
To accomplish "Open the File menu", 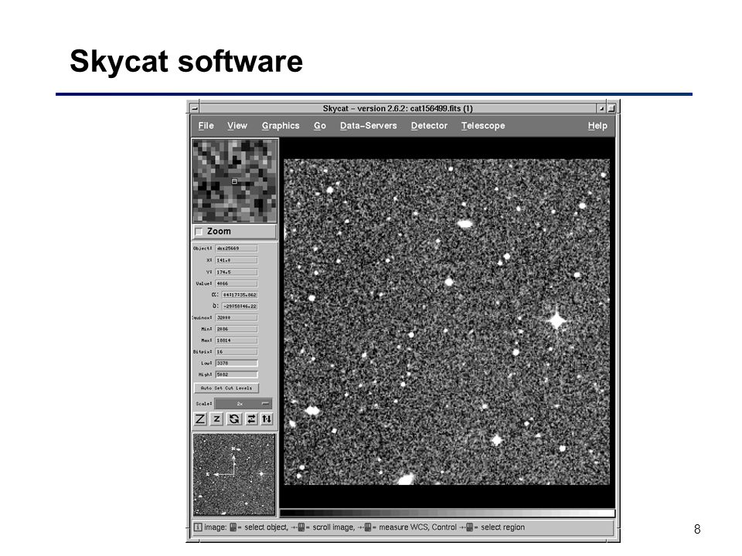I will point(206,126).
